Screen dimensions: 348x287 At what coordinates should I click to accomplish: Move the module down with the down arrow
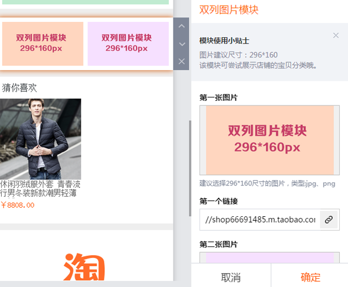182,44
